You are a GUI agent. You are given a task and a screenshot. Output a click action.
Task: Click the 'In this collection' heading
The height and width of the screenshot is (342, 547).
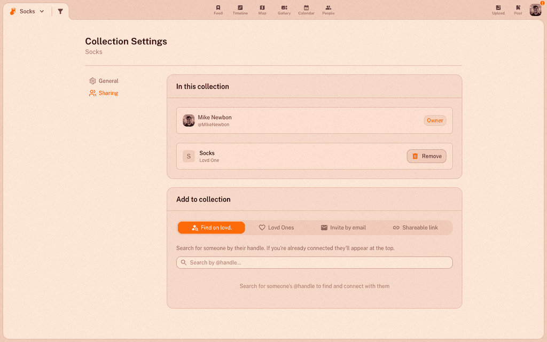pos(202,87)
